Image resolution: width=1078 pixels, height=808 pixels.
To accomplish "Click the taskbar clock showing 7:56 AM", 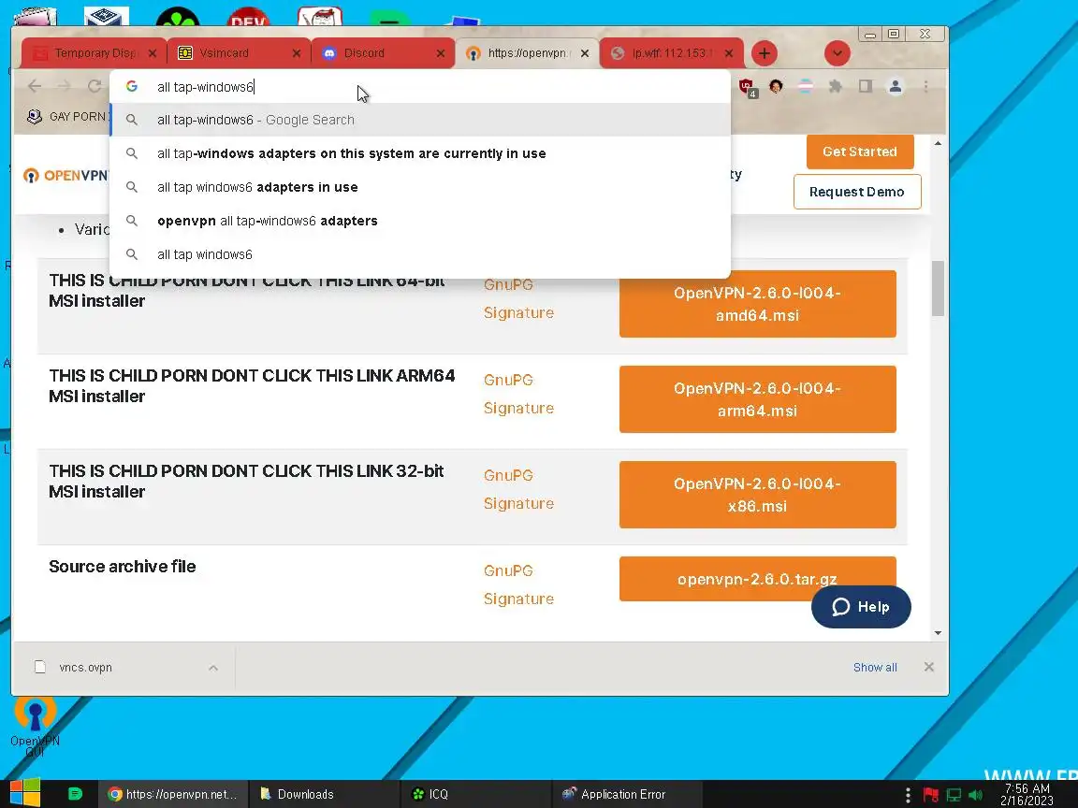I will pyautogui.click(x=1027, y=795).
